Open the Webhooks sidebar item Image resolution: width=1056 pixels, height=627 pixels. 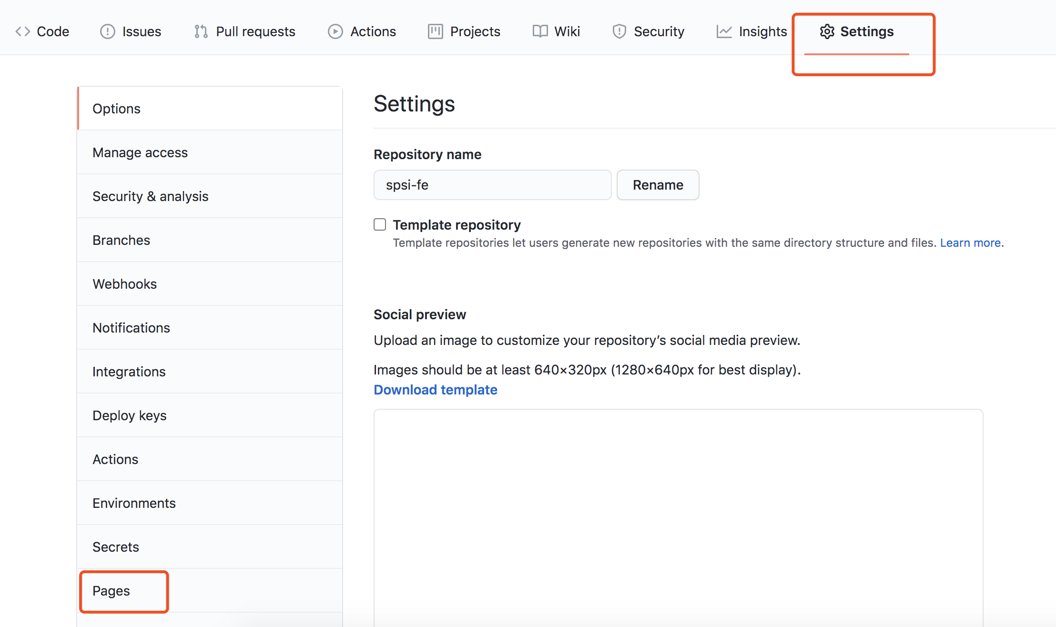[210, 284]
